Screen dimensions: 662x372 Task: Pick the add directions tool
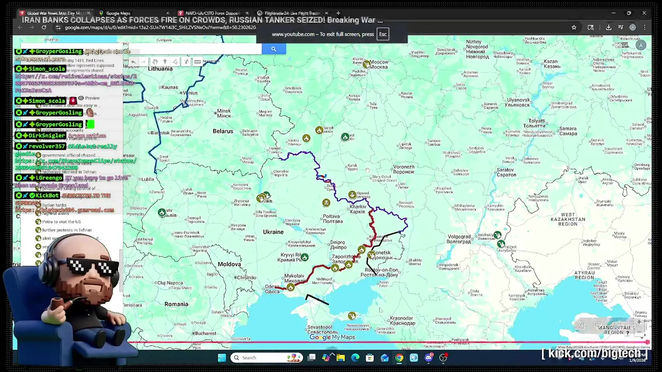point(186,62)
